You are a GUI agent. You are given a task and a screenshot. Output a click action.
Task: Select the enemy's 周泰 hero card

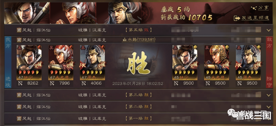pos(248,63)
